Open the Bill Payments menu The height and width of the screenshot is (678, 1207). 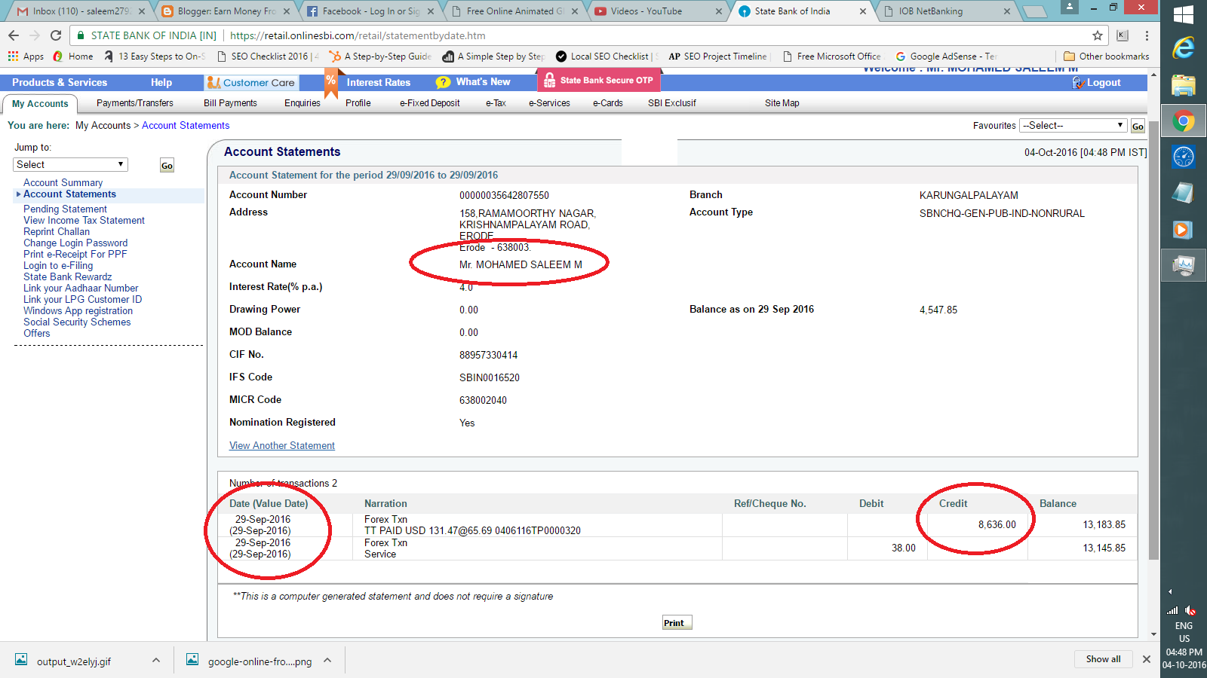230,103
